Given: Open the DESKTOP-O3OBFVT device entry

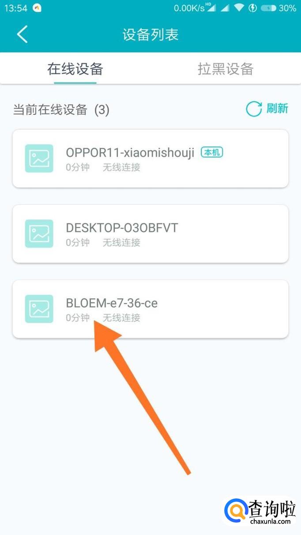Looking at the screenshot, I should point(150,234).
